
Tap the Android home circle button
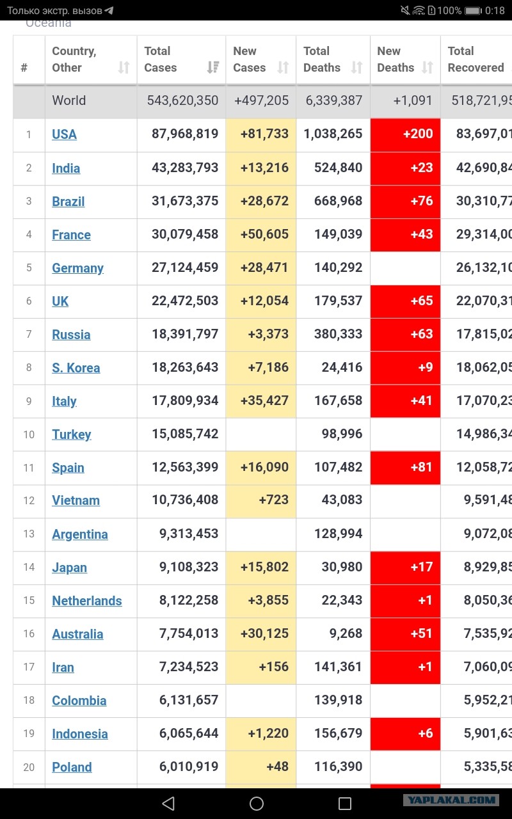[257, 803]
